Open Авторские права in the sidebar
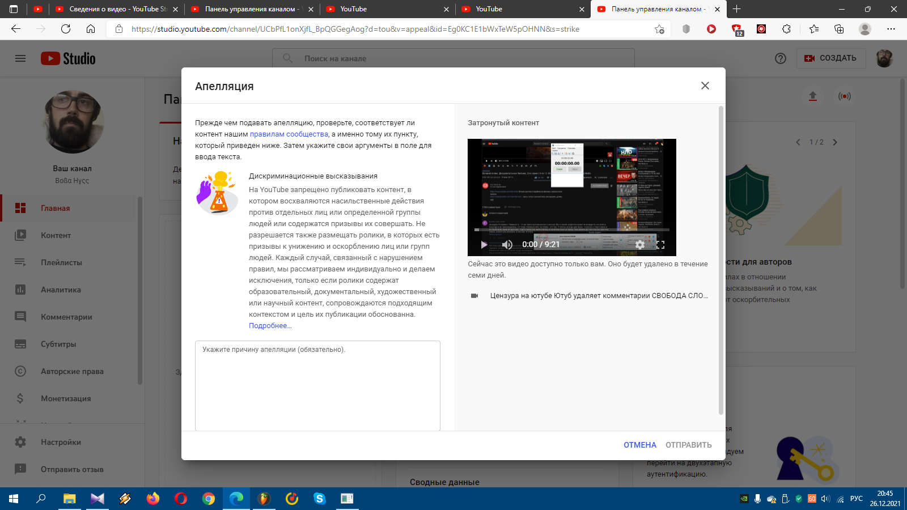This screenshot has height=510, width=907. pyautogui.click(x=68, y=371)
